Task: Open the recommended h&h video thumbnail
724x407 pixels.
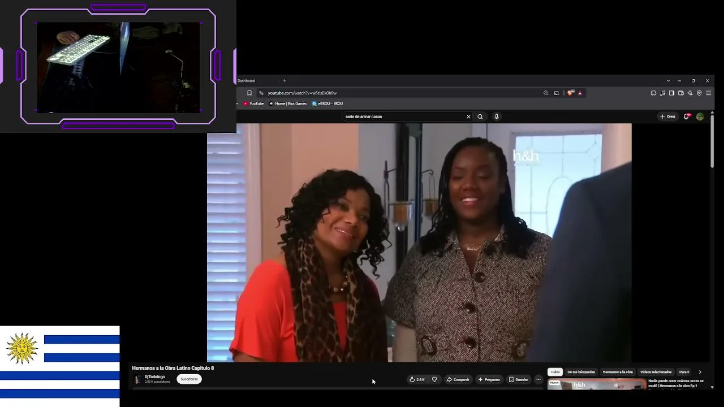Action: pos(597,384)
